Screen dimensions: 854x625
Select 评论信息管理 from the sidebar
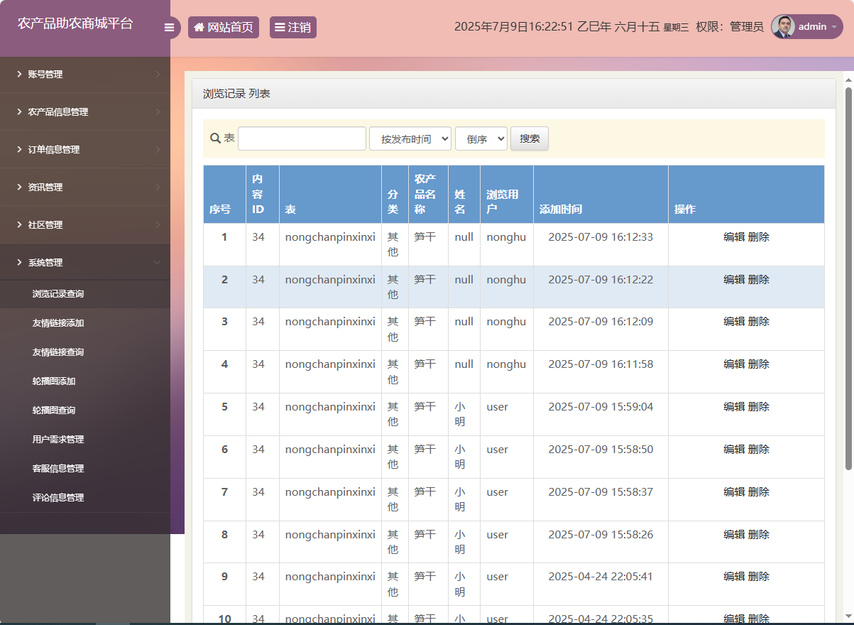(x=58, y=498)
